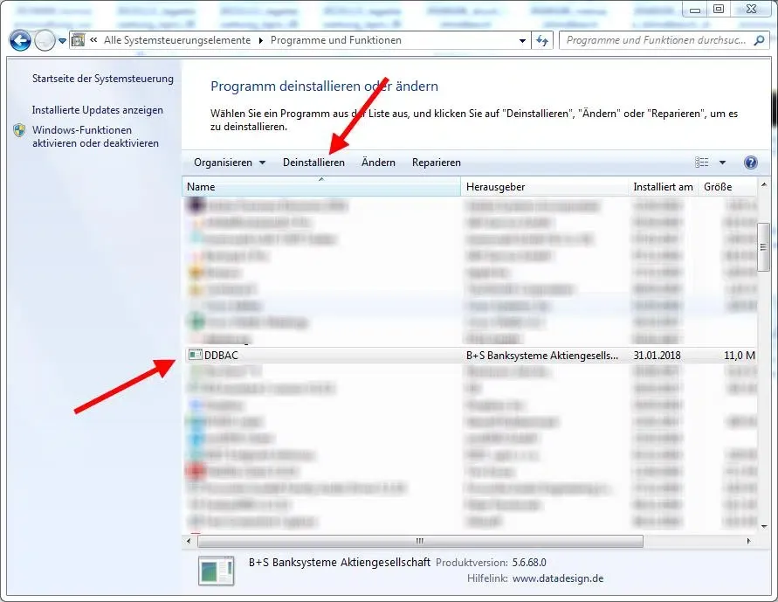Click the refresh icon in address bar
This screenshot has height=602, width=778.
pyautogui.click(x=542, y=40)
